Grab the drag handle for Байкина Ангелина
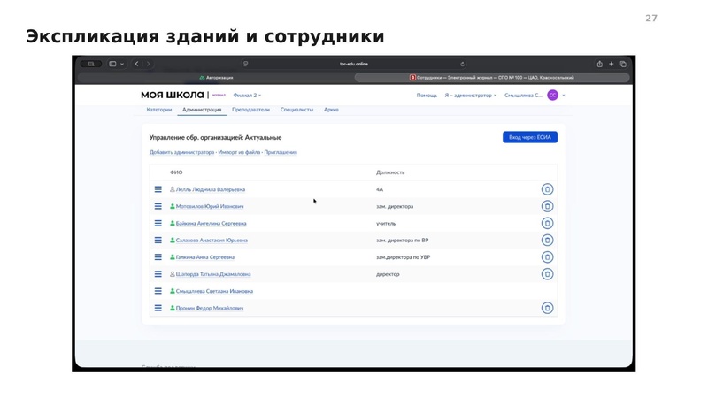The width and height of the screenshot is (708, 398). (x=158, y=224)
